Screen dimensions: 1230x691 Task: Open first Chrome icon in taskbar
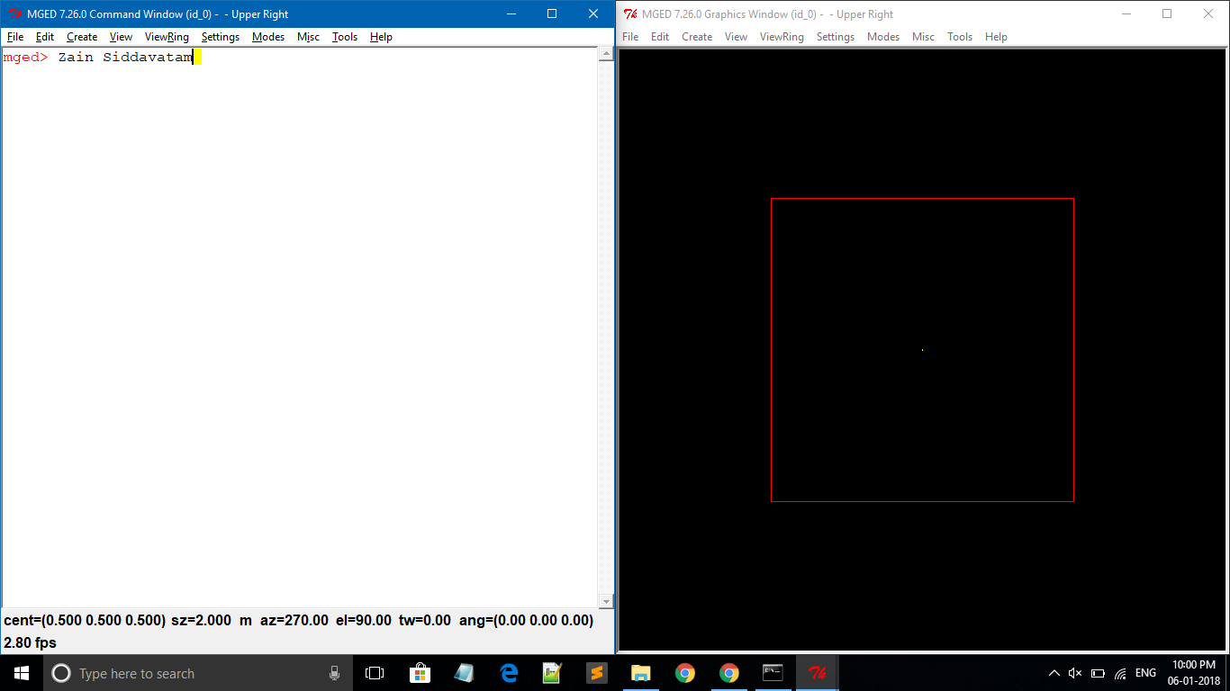click(685, 673)
